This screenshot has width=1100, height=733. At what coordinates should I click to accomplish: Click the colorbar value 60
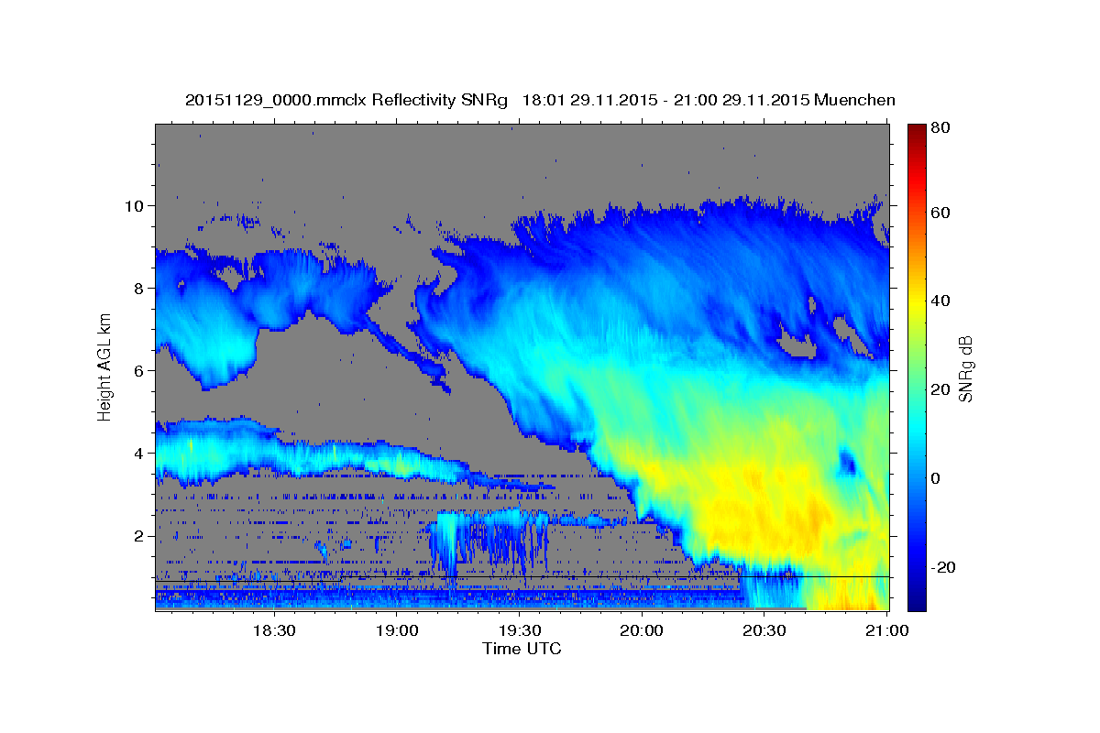pyautogui.click(x=939, y=213)
